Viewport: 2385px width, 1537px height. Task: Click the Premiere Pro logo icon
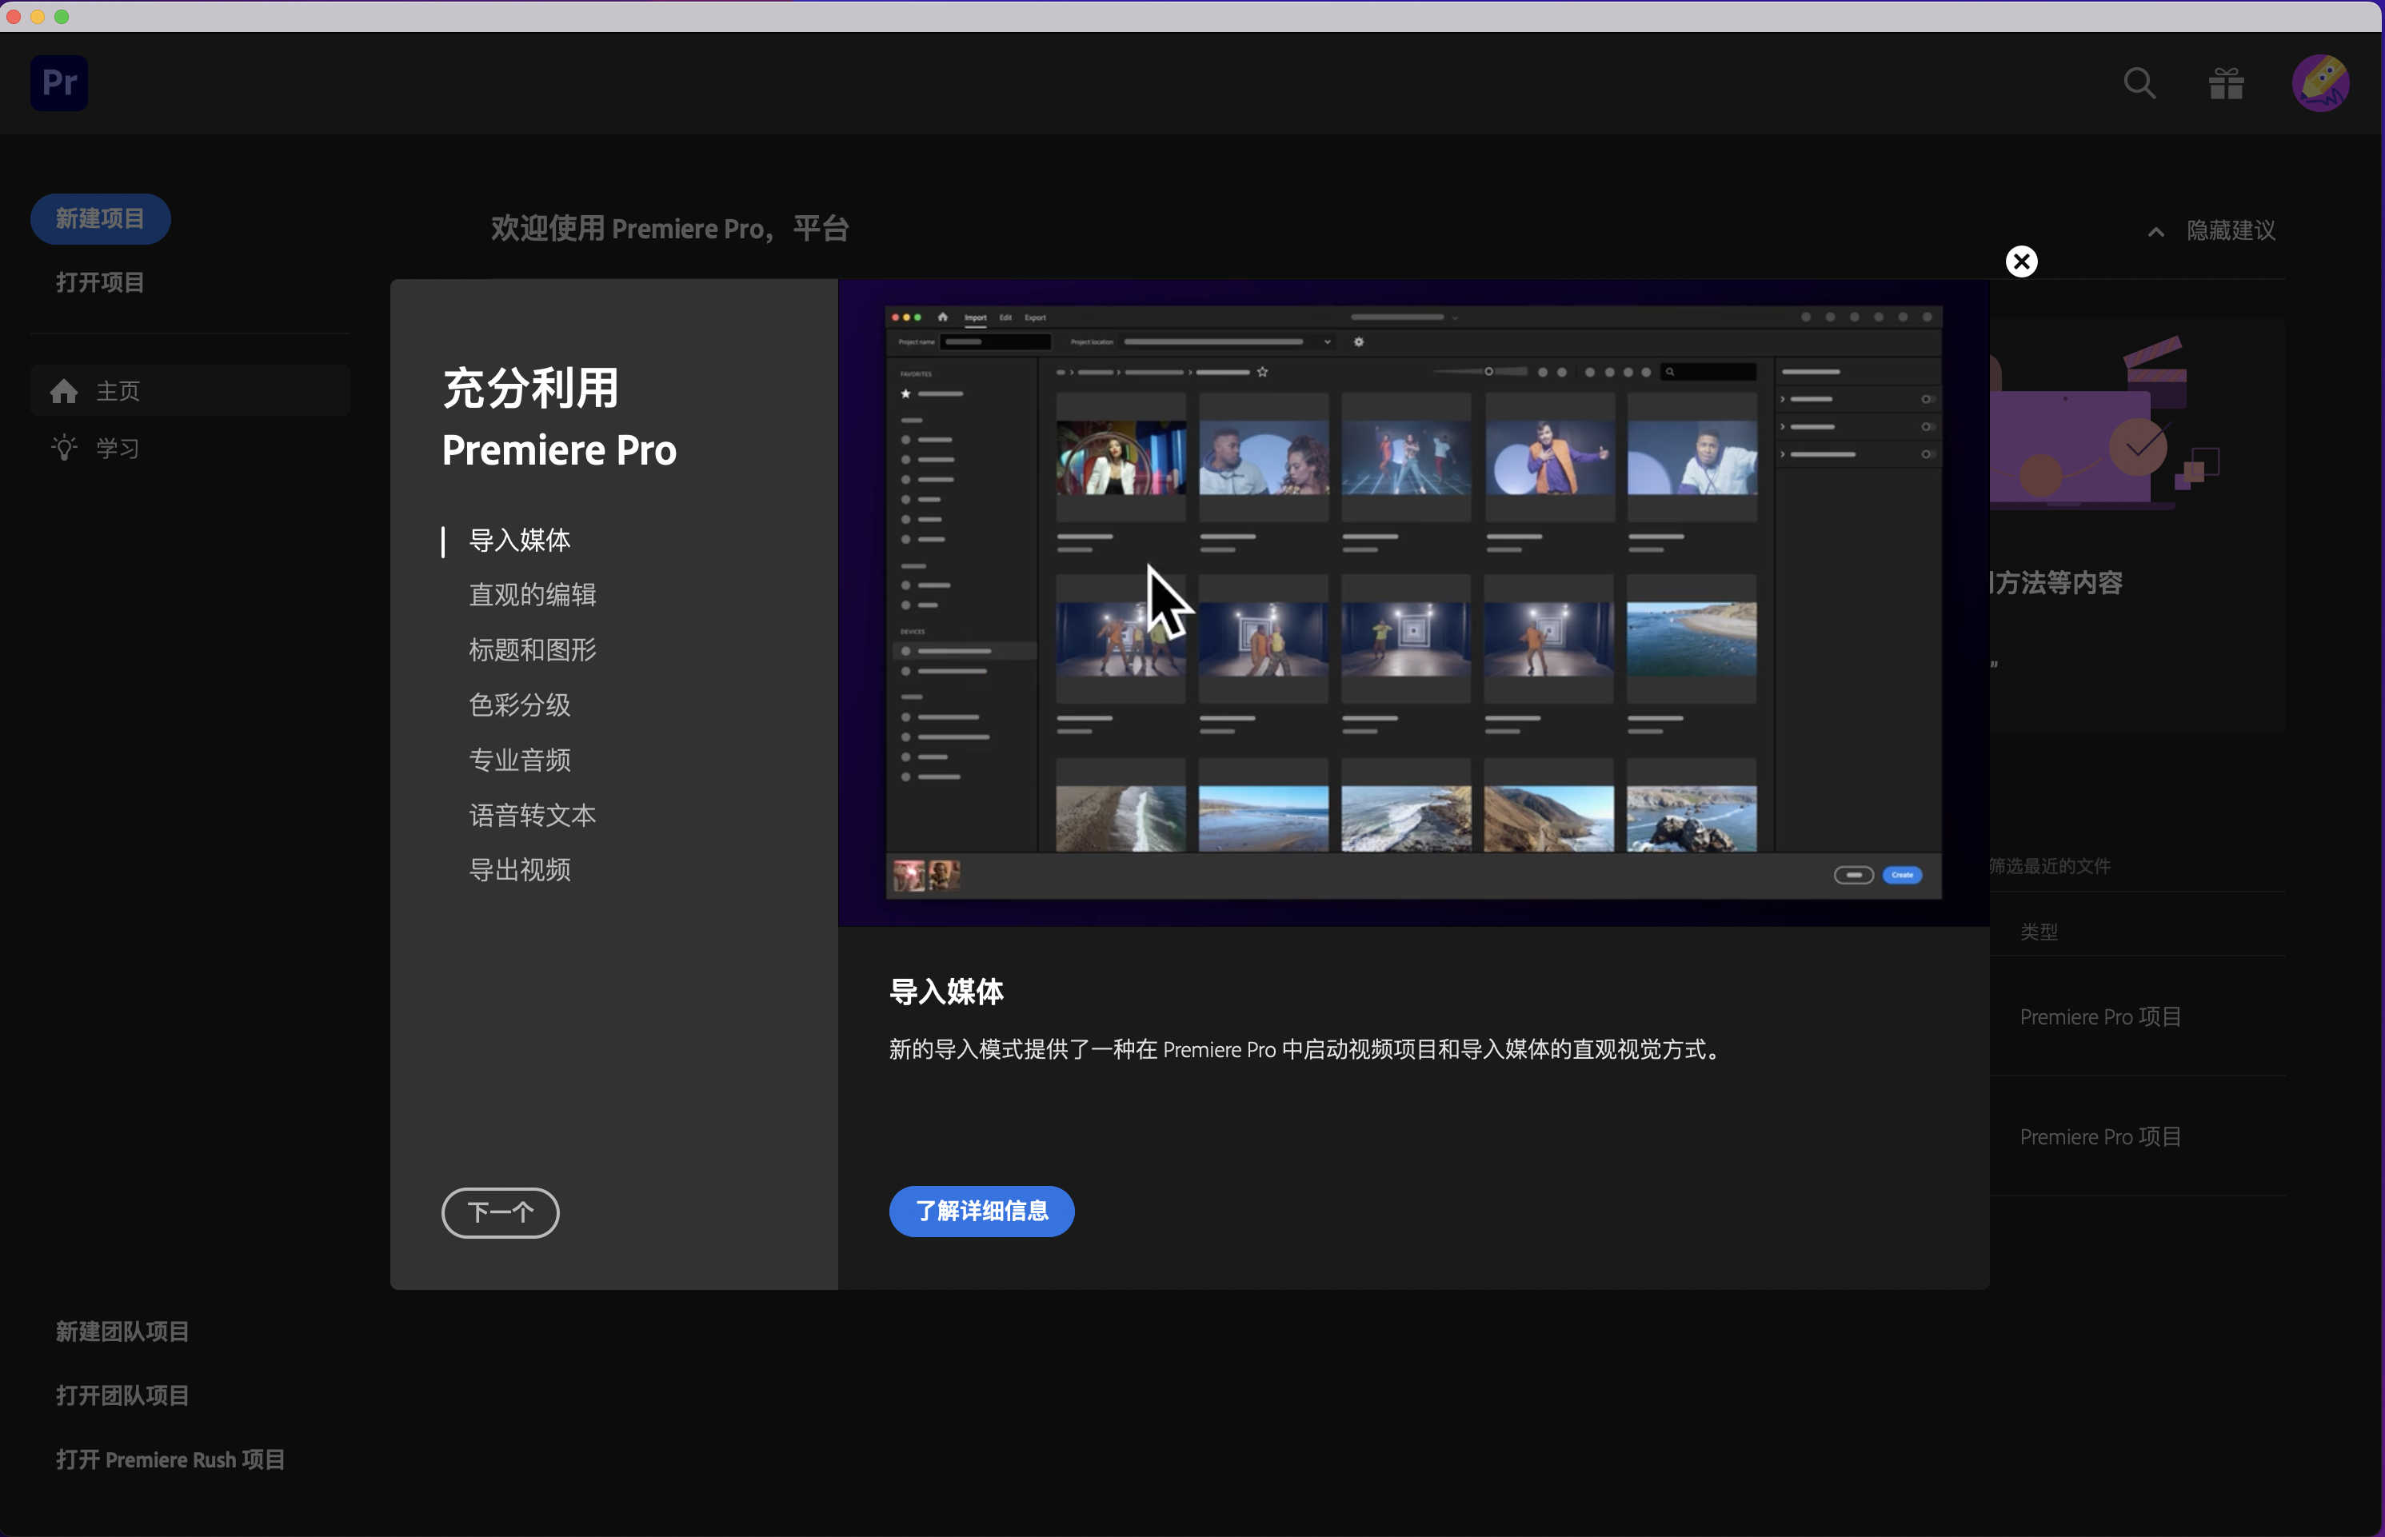click(x=58, y=83)
